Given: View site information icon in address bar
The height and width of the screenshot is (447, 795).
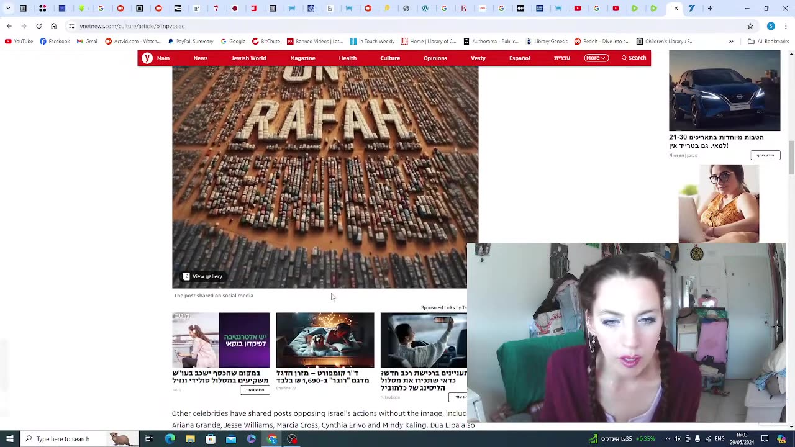Looking at the screenshot, I should point(71,26).
